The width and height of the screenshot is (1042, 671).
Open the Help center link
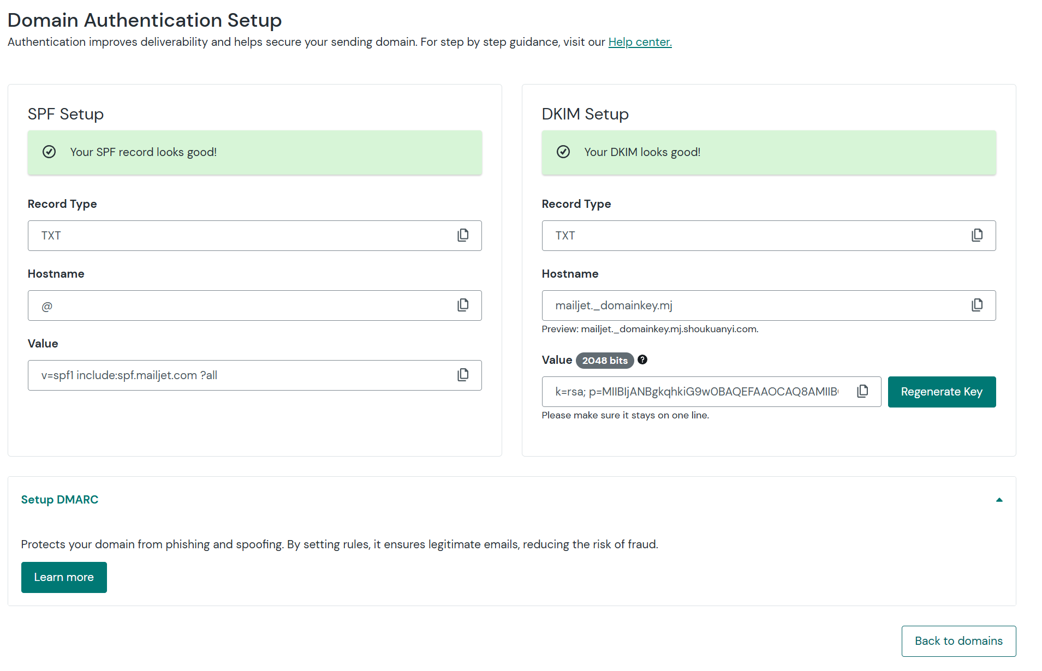pos(640,42)
